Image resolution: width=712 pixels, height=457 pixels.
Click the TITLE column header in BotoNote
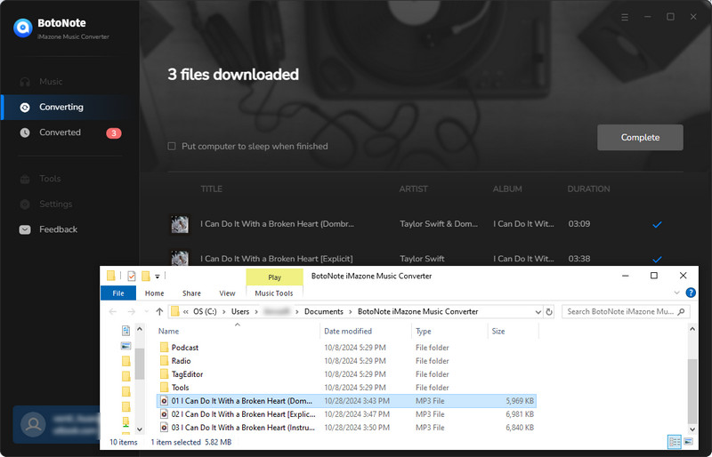(x=212, y=188)
